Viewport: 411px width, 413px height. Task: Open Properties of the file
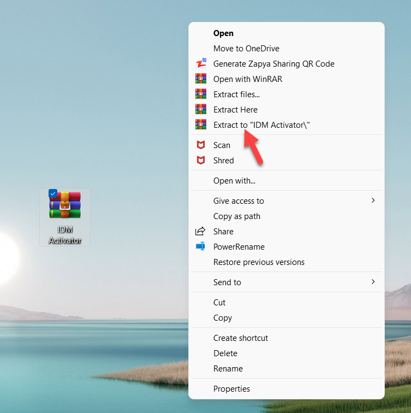click(231, 389)
